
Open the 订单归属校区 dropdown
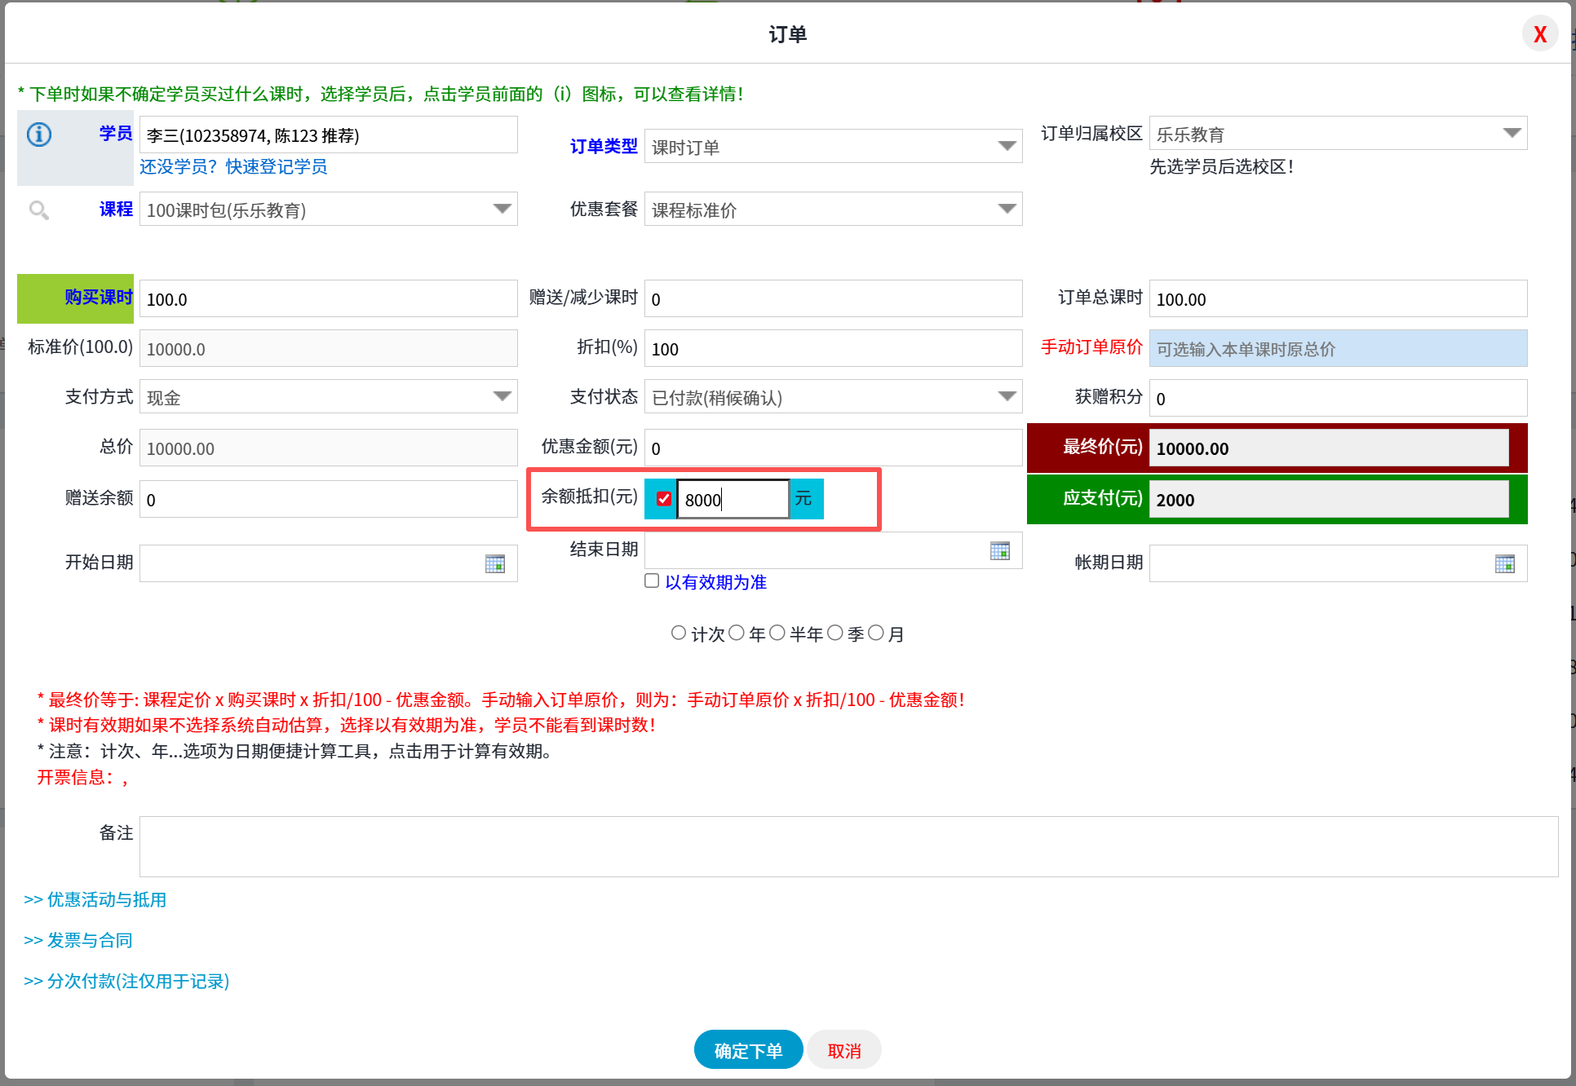click(1513, 133)
